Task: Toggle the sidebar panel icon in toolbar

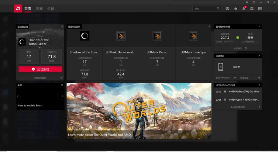Action: tap(260, 8)
